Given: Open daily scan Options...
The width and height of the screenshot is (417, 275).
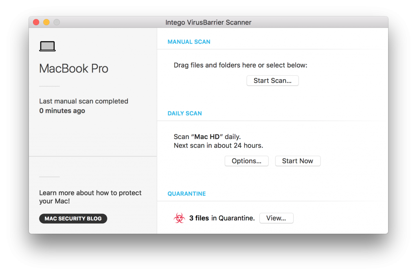Looking at the screenshot, I should (x=246, y=161).
